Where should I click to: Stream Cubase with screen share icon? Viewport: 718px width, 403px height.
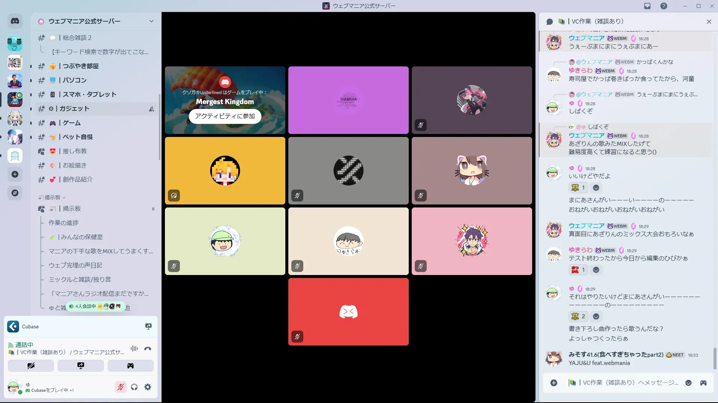tap(148, 327)
